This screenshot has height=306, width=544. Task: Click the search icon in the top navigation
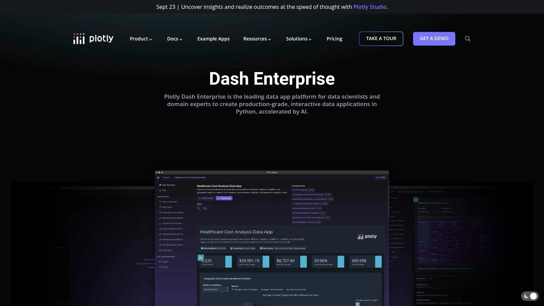[x=468, y=39]
